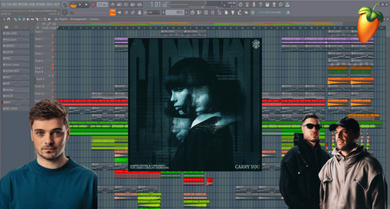Select the GUITAR BASS pattern in picker
390x209 pixels.
pos(16,71)
